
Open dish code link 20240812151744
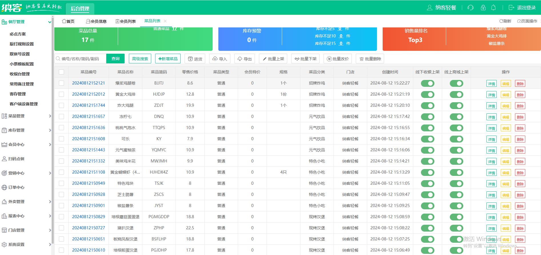(x=89, y=105)
